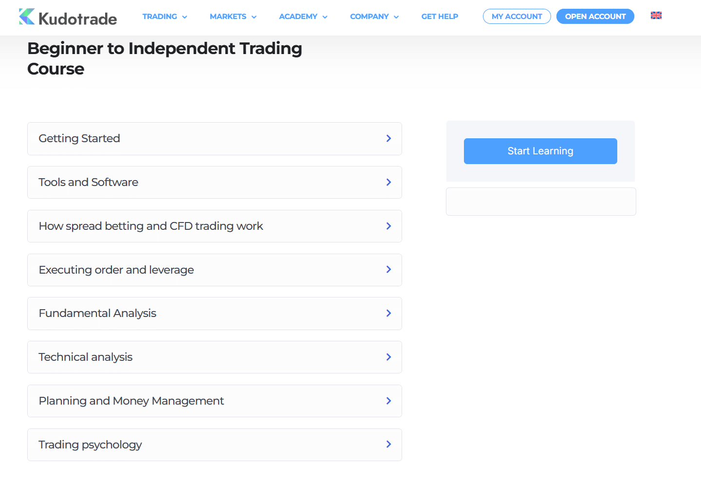Click the OPEN ACCOUNT button
The height and width of the screenshot is (483, 701).
(x=595, y=16)
